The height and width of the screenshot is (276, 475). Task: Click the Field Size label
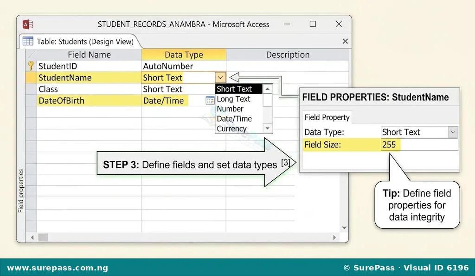[323, 145]
